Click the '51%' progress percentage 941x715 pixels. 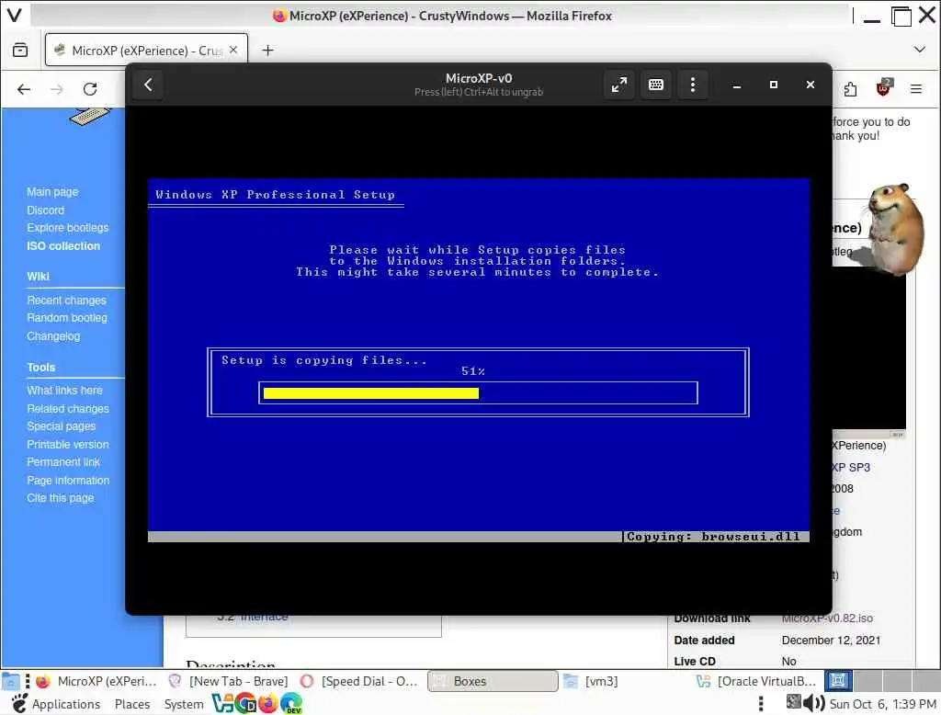point(473,371)
